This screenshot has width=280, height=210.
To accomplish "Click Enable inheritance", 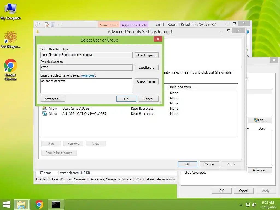I will [x=59, y=153].
